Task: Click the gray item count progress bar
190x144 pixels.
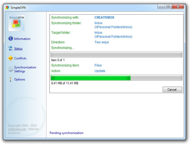Action: click(x=116, y=54)
